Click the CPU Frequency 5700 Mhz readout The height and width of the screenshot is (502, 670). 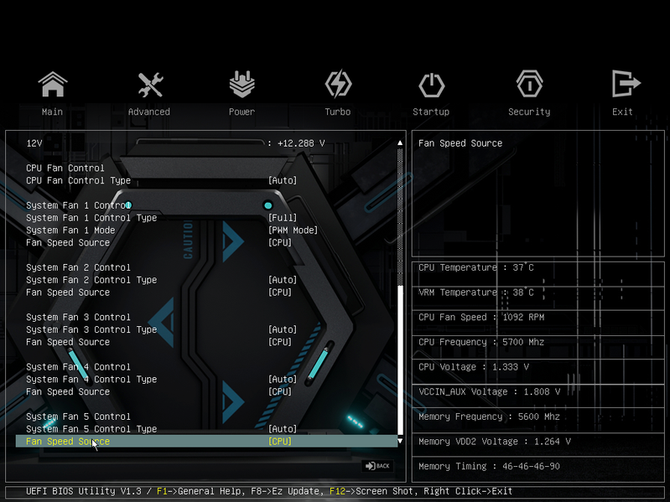(x=481, y=342)
